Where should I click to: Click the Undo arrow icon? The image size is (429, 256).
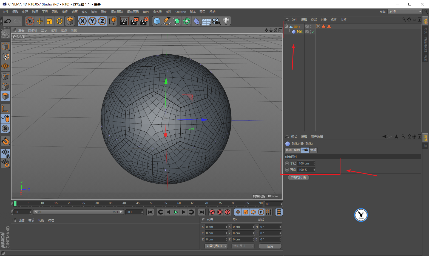click(7, 21)
